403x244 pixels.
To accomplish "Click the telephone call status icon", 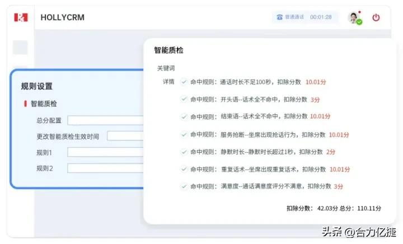I will [280, 17].
